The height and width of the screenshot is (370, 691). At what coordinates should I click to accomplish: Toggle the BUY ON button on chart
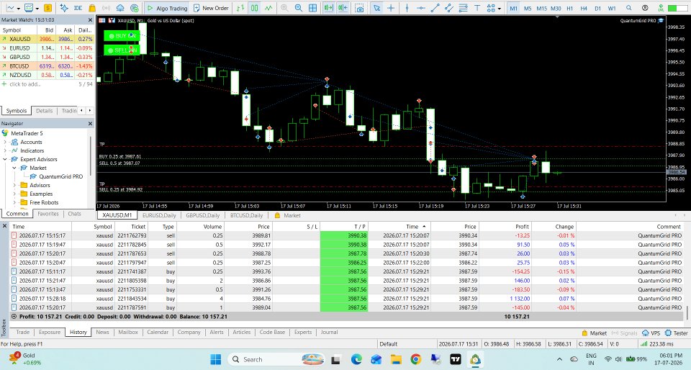coord(122,36)
